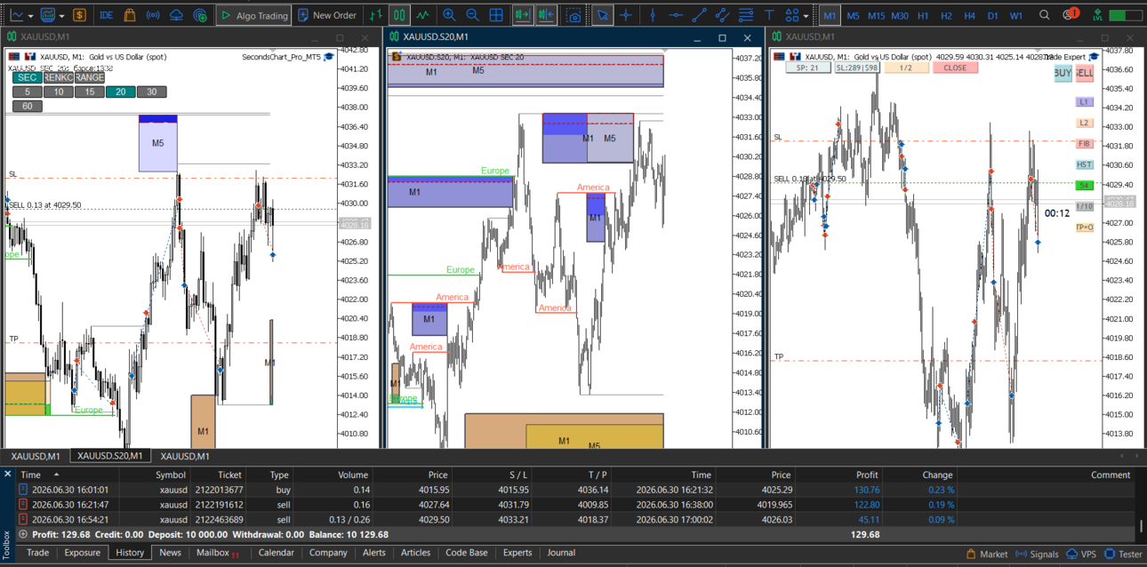Select the trendline drawing tool
This screenshot has width=1147, height=567.
(700, 15)
